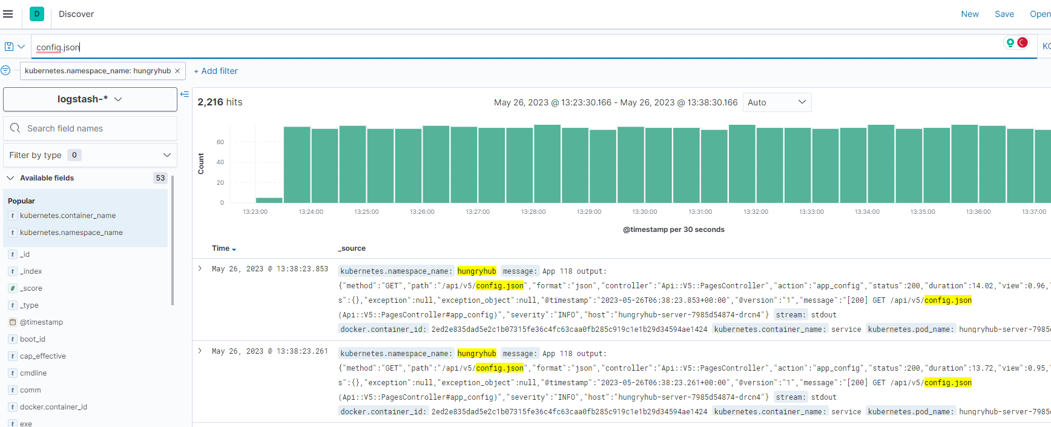Viewport: 1051px width, 427px height.
Task: Click the green extension icon in query bar
Action: click(x=1010, y=42)
